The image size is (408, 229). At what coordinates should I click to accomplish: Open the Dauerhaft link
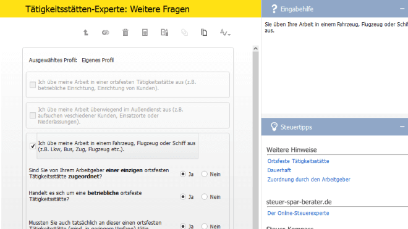click(279, 170)
